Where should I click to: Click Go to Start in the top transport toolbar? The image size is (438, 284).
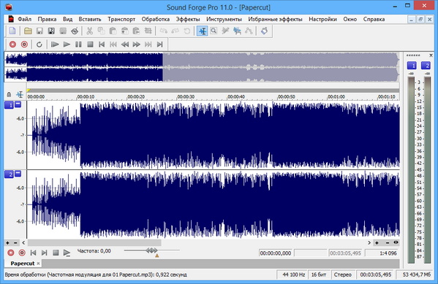(102, 45)
